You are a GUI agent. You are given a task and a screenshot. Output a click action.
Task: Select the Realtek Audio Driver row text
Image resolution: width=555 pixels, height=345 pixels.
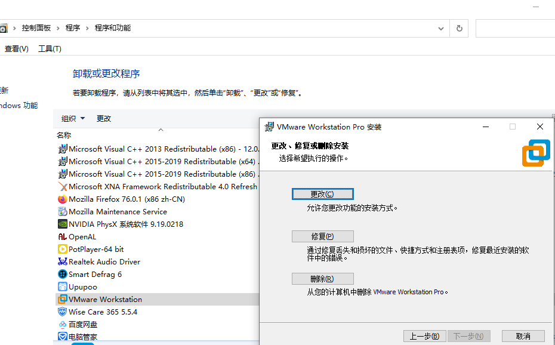pos(104,262)
